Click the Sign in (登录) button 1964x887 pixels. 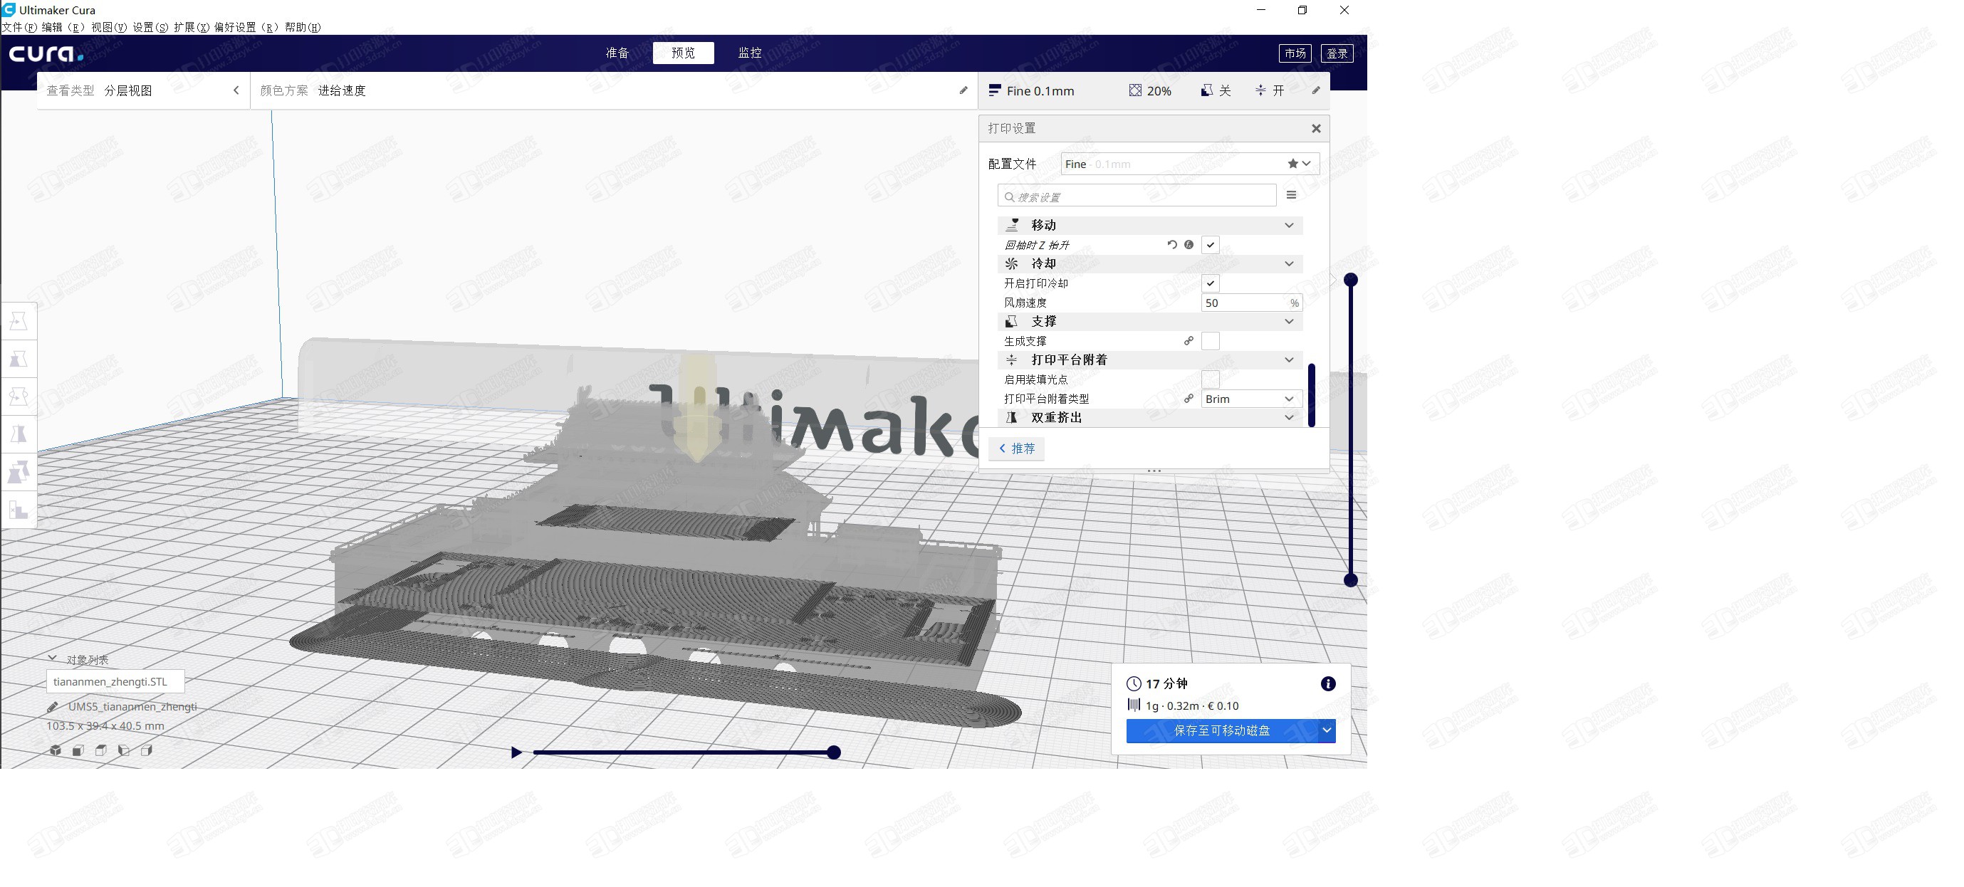point(1337,53)
